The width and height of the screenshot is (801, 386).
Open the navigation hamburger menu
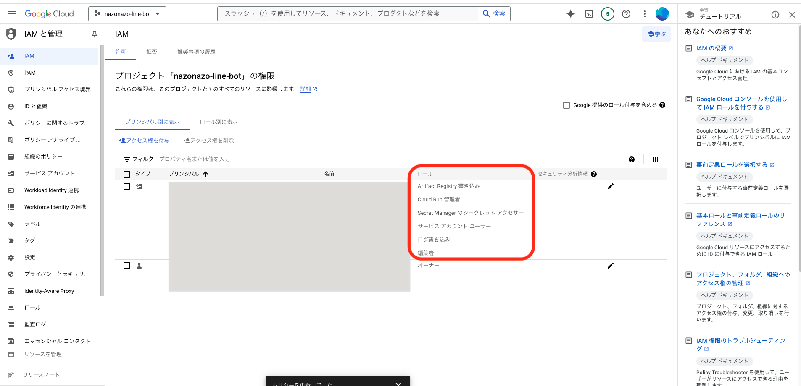(11, 13)
